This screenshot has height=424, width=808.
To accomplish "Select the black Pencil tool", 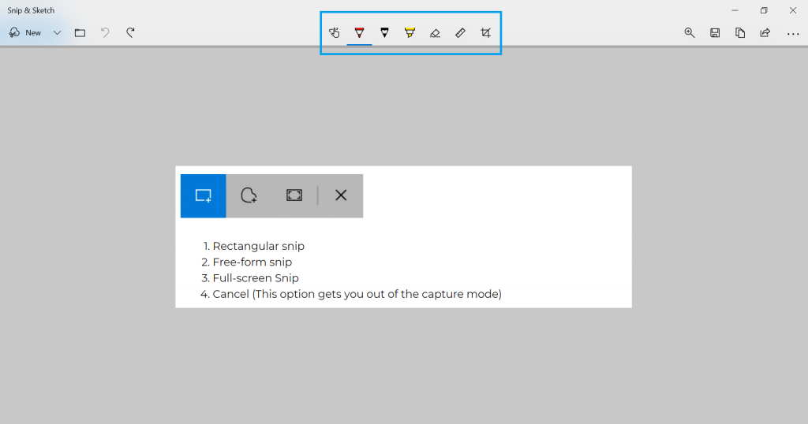I will [384, 33].
